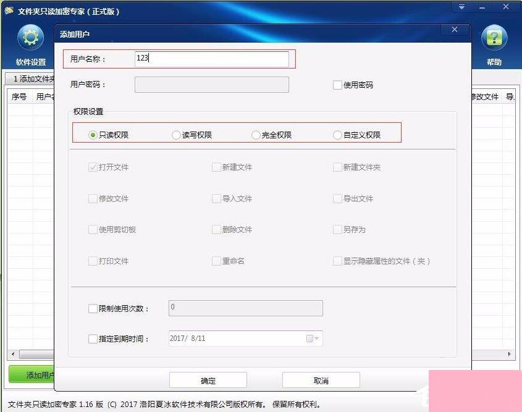Close the 添加用户 dialog
The height and width of the screenshot is (412, 522).
pyautogui.click(x=455, y=30)
